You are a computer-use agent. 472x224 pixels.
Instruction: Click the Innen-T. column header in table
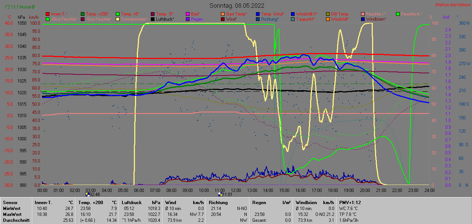coord(44,203)
